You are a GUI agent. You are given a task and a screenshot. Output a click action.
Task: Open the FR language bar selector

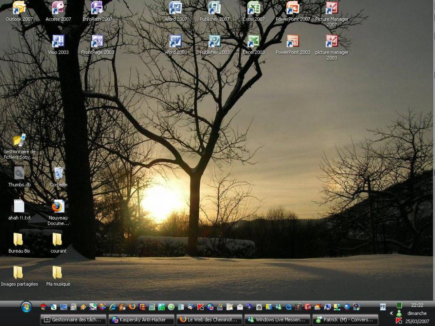[383, 307]
